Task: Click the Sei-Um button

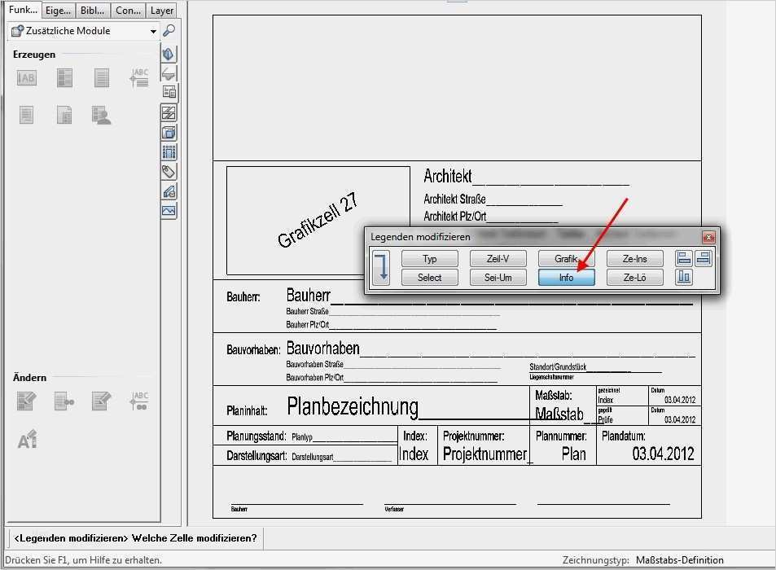Action: [x=498, y=278]
